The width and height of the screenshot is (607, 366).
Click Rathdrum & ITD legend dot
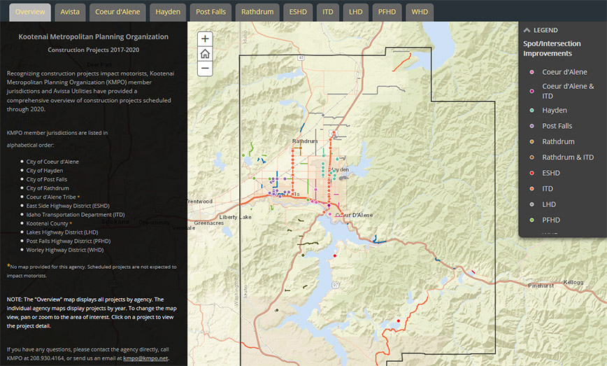tap(532, 157)
